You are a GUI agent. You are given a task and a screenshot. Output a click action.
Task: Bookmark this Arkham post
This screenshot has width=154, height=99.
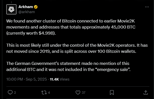pos(112,92)
